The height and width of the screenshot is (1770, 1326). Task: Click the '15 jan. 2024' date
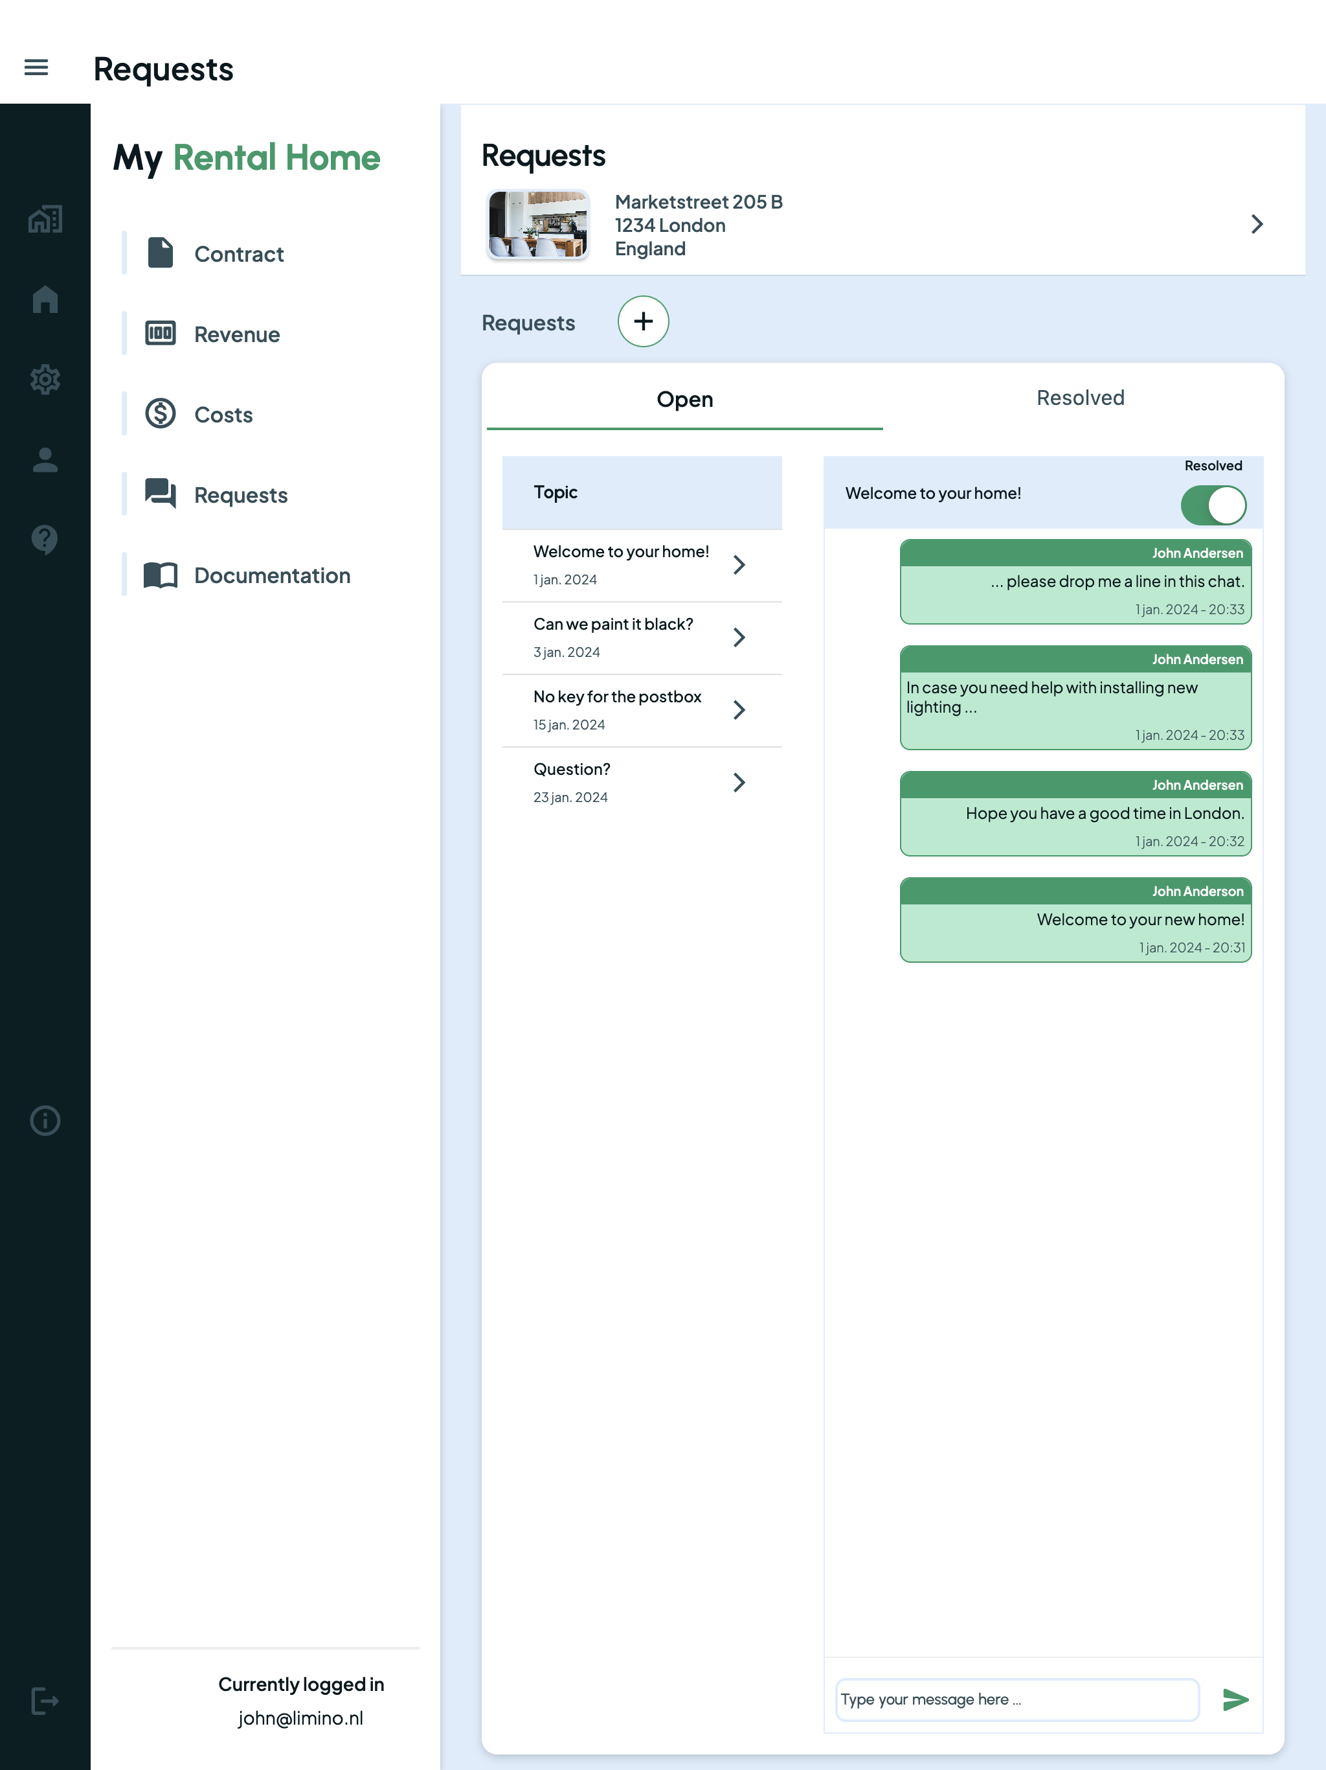click(568, 725)
